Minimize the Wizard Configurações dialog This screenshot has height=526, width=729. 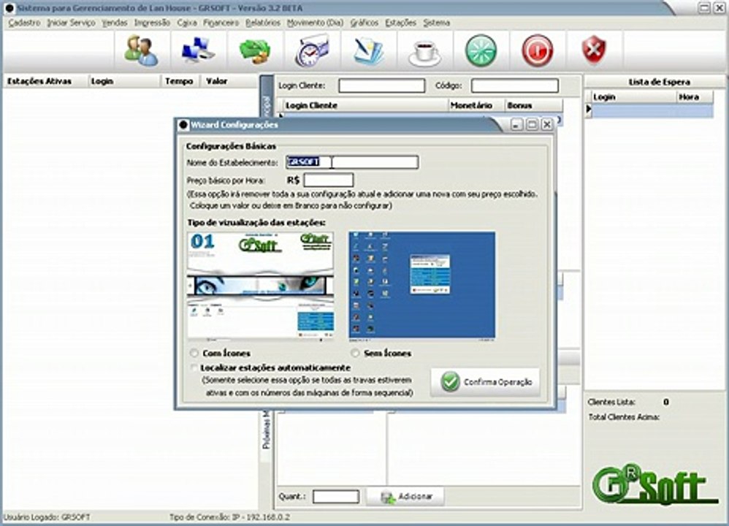517,125
